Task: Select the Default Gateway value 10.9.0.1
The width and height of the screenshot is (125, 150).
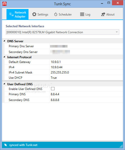Action: (56, 62)
